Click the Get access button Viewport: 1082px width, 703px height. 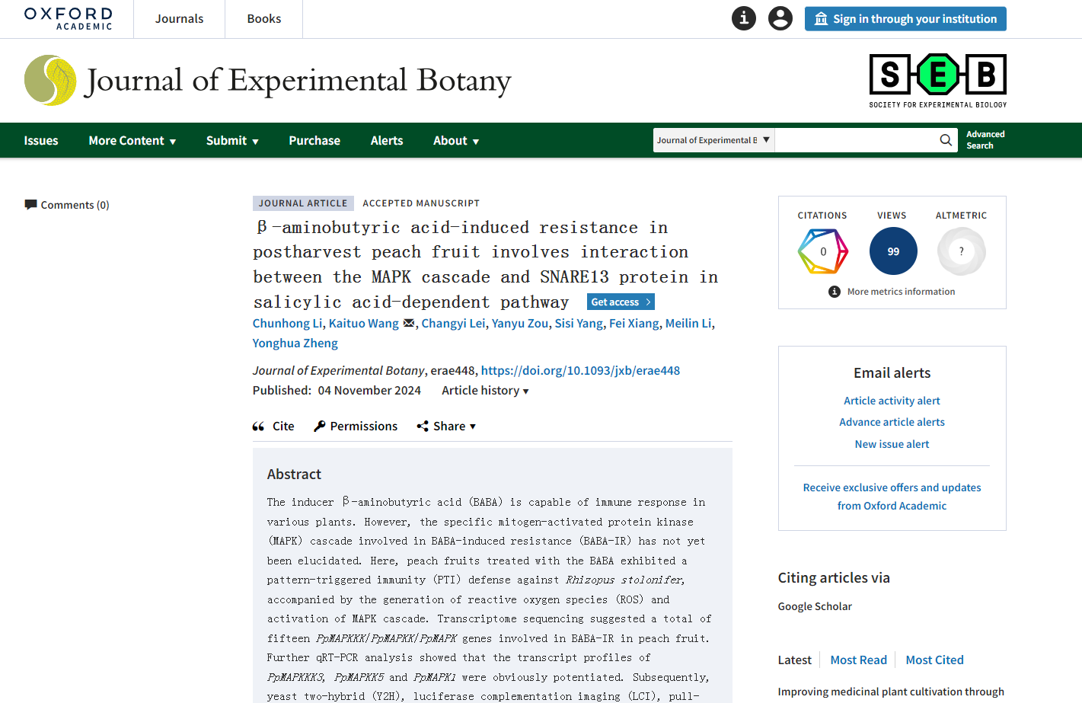point(621,302)
